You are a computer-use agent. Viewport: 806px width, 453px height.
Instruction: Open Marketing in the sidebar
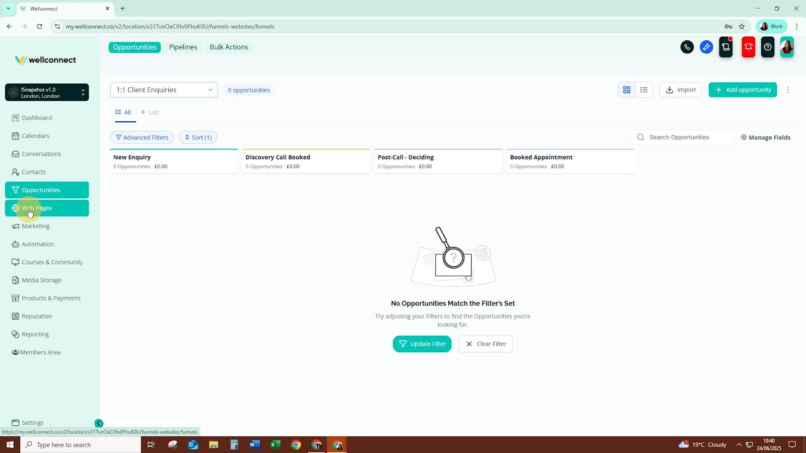47,226
